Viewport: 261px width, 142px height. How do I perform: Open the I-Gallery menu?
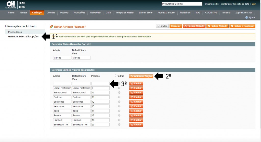point(64,13)
